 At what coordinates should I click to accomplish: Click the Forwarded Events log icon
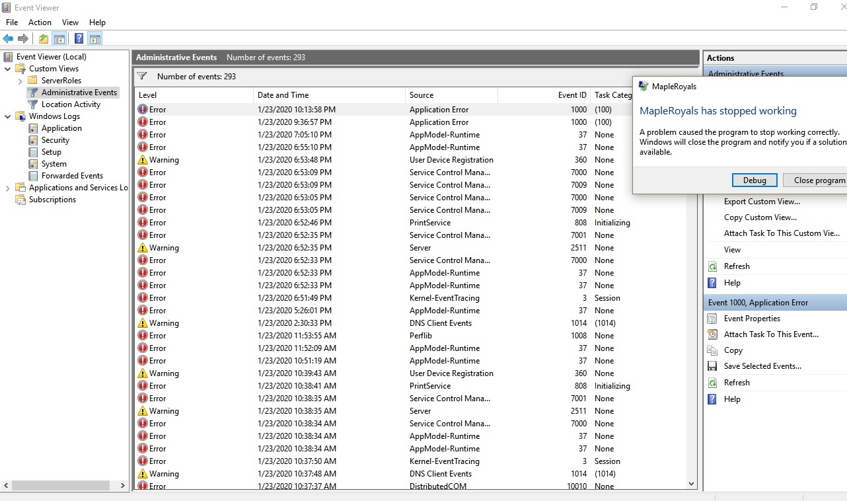(x=33, y=176)
